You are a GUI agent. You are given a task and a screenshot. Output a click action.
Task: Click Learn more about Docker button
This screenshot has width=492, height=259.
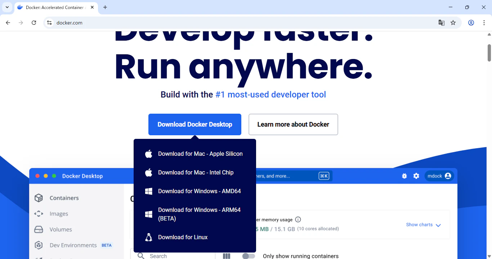tap(293, 124)
